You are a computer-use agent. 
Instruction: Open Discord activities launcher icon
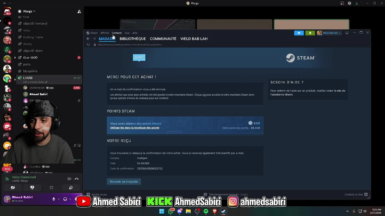(51, 187)
